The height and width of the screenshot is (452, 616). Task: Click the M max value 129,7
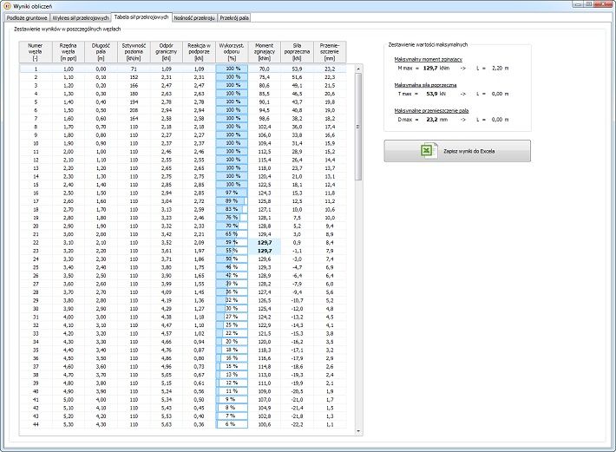point(430,68)
